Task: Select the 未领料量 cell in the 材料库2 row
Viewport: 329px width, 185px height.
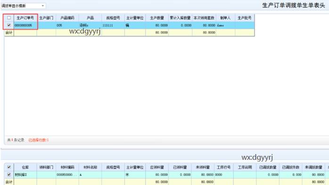Action: click(203, 175)
